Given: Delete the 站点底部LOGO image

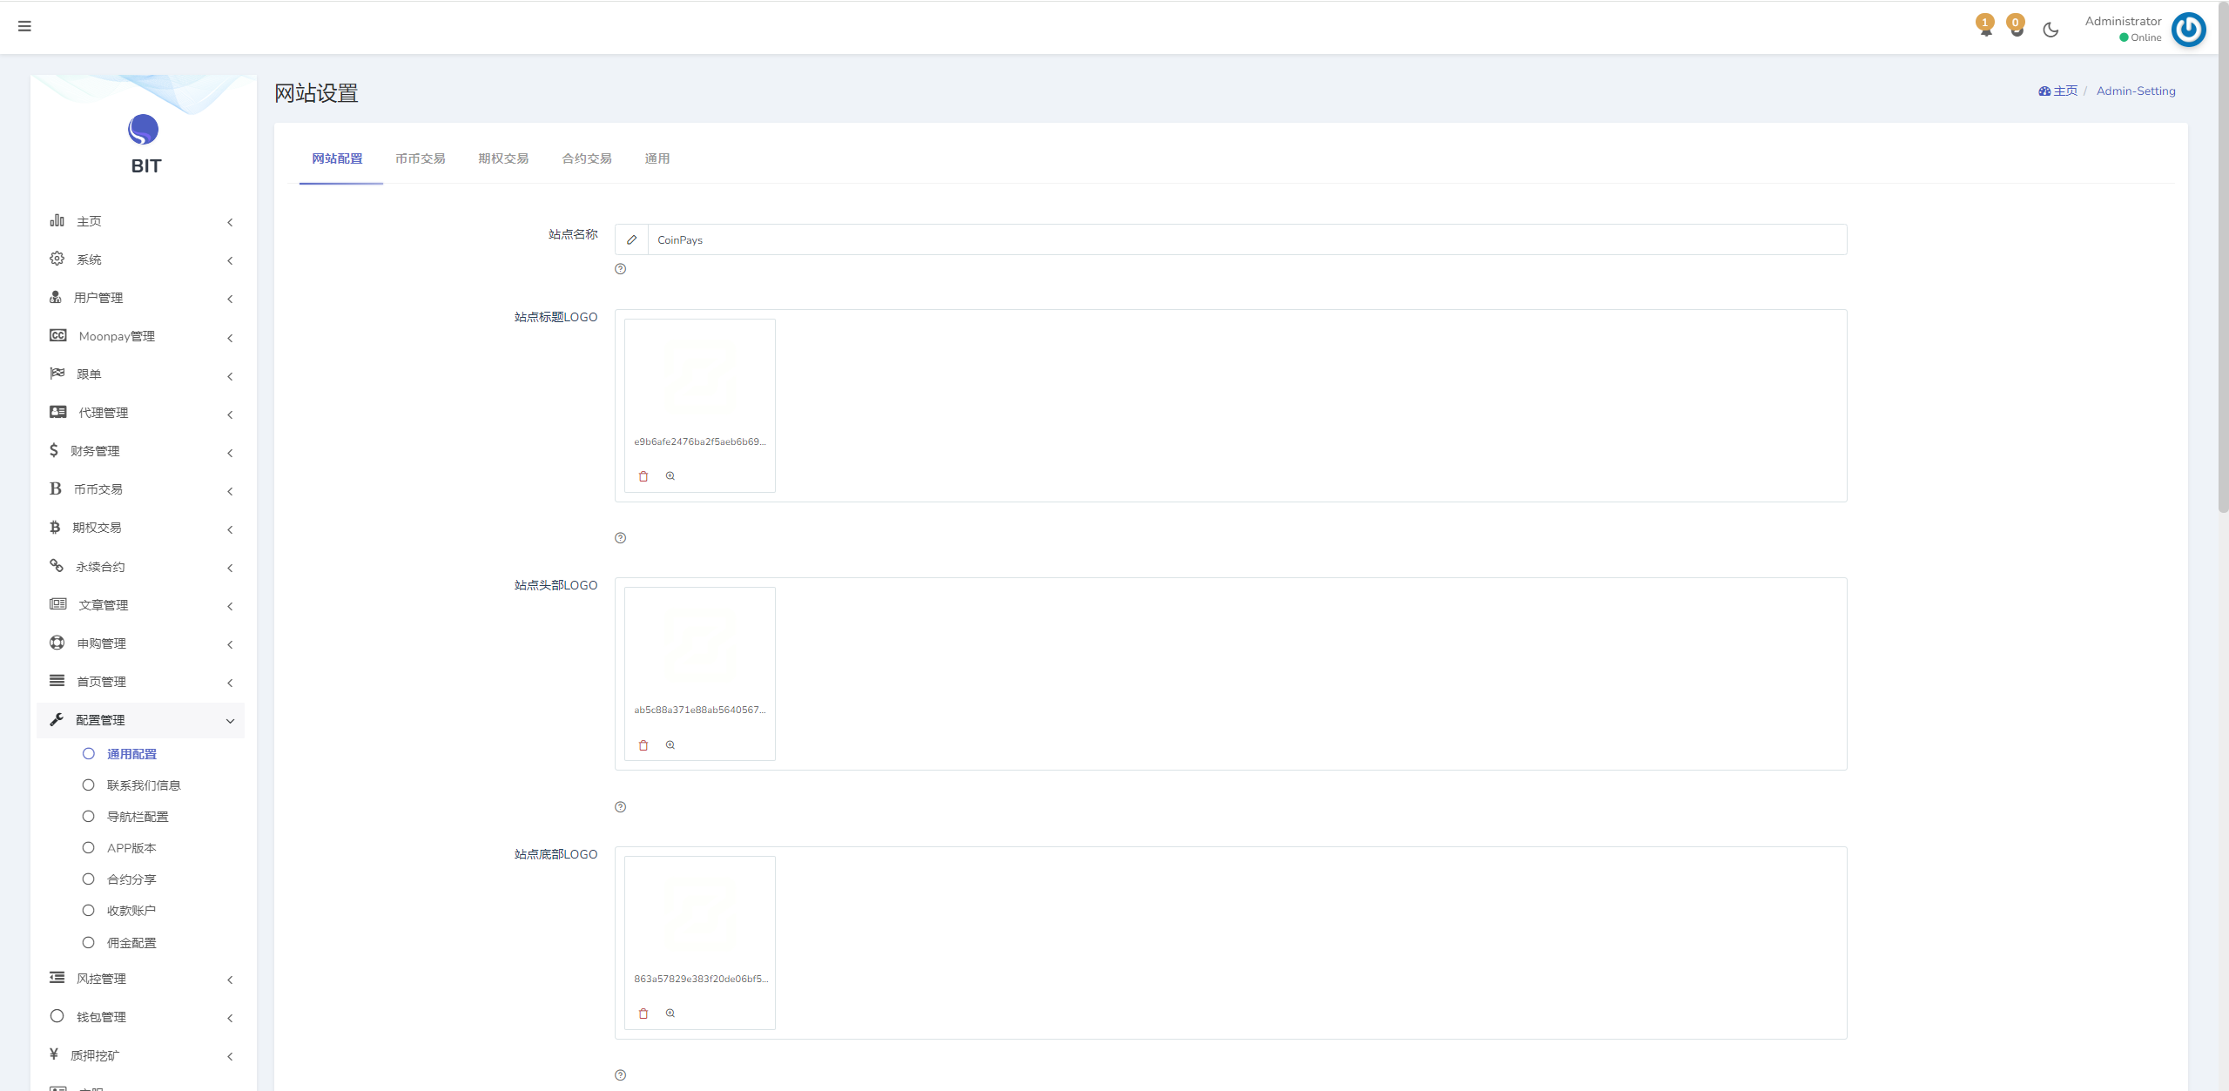Looking at the screenshot, I should (643, 1014).
